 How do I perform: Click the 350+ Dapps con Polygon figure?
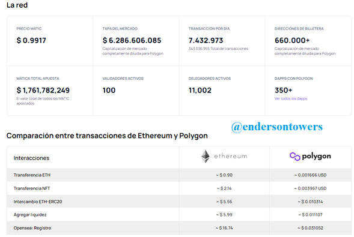283,91
